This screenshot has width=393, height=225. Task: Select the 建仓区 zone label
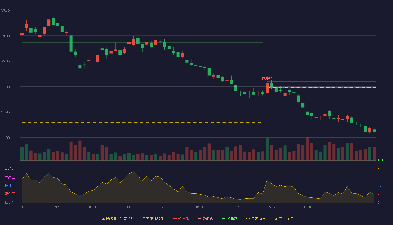tap(10, 194)
